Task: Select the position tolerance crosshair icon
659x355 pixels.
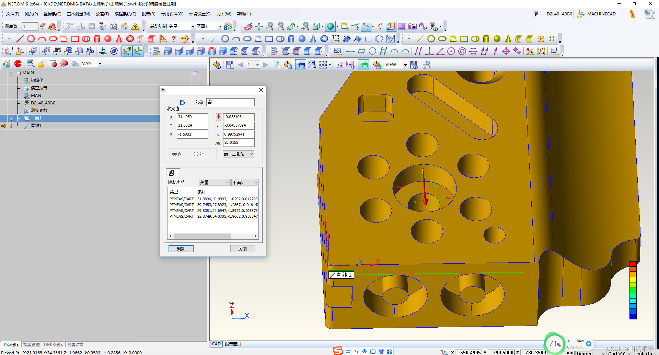Action: (506, 51)
